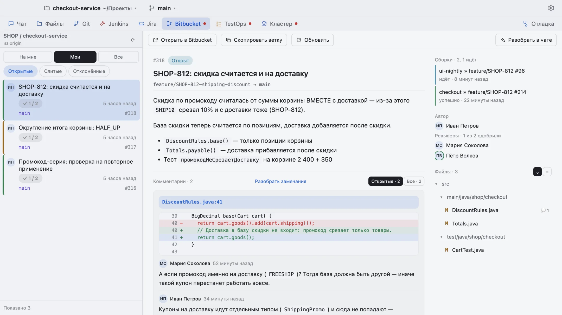Click the Разобрать замечания link
The image size is (562, 315).
[280, 181]
